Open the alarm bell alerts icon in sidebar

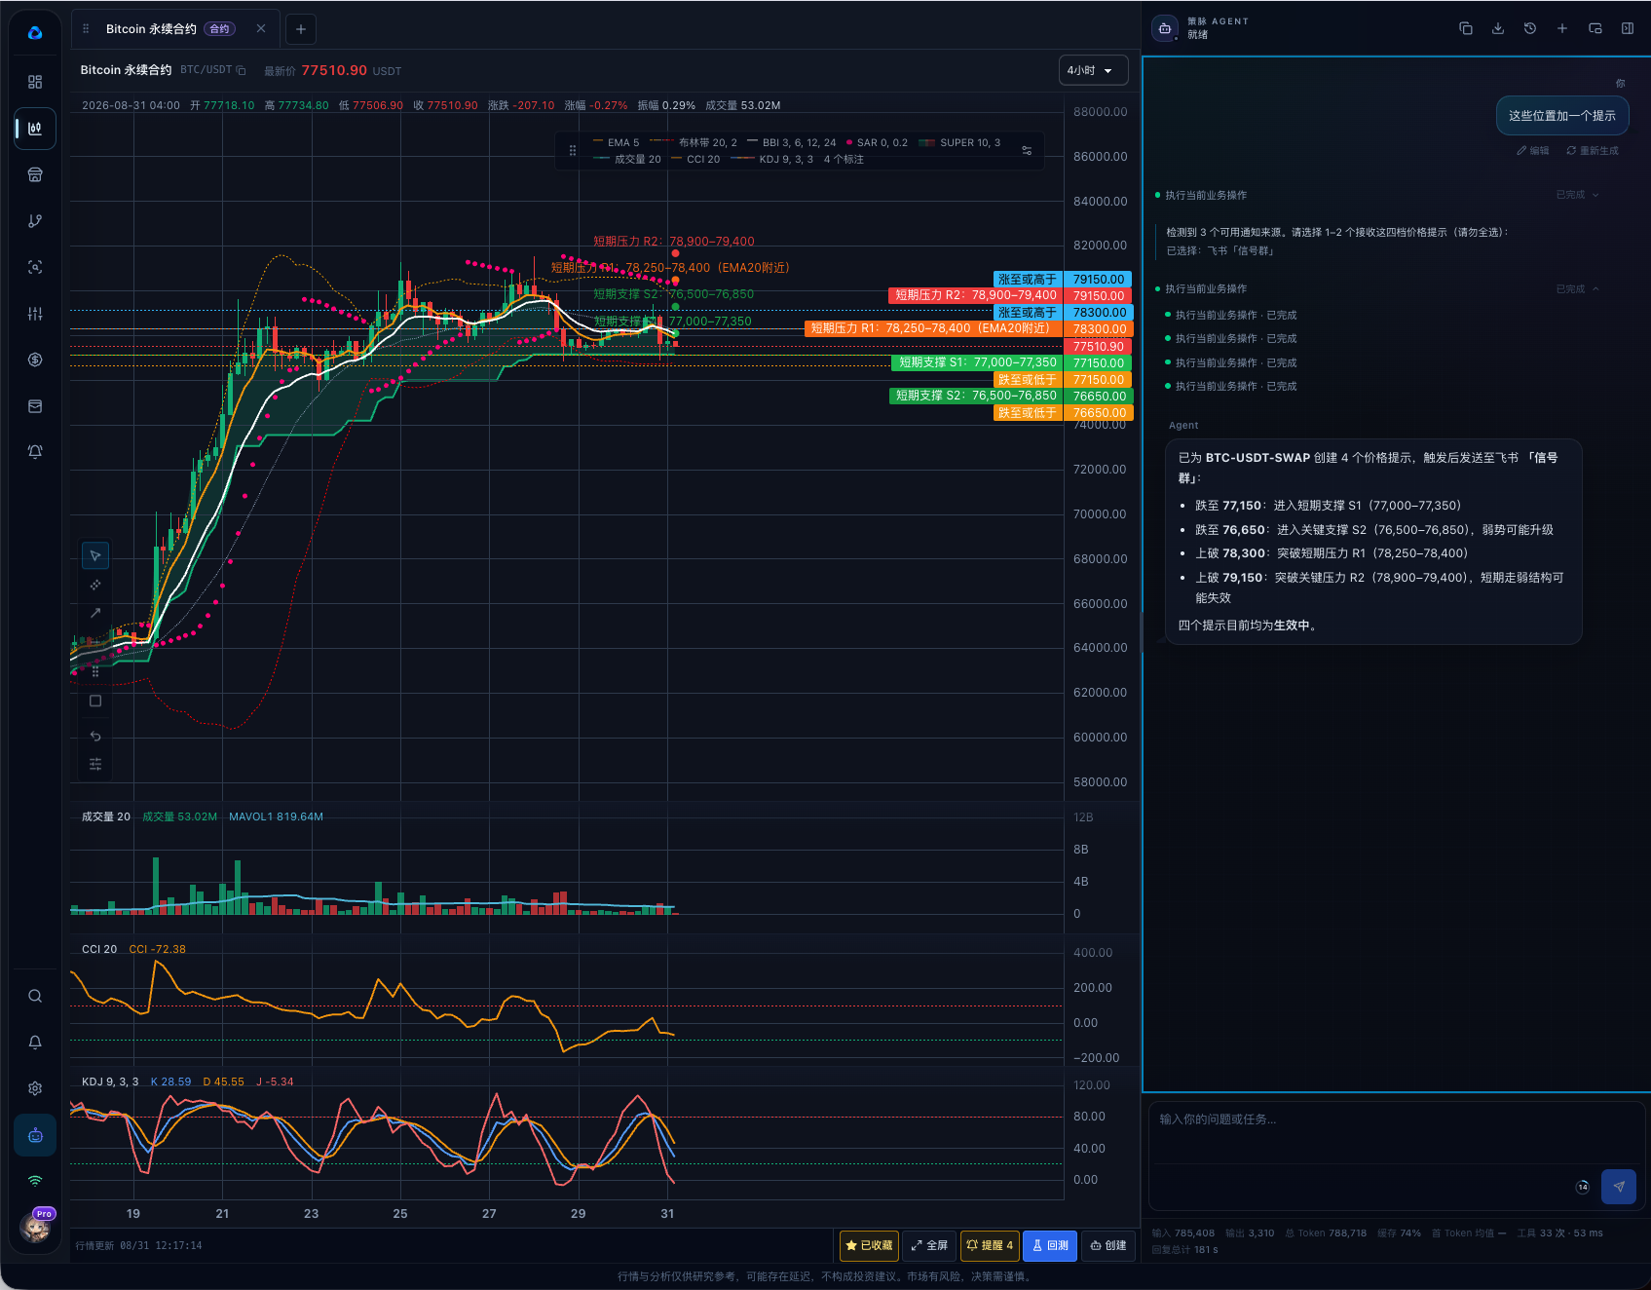(x=35, y=452)
